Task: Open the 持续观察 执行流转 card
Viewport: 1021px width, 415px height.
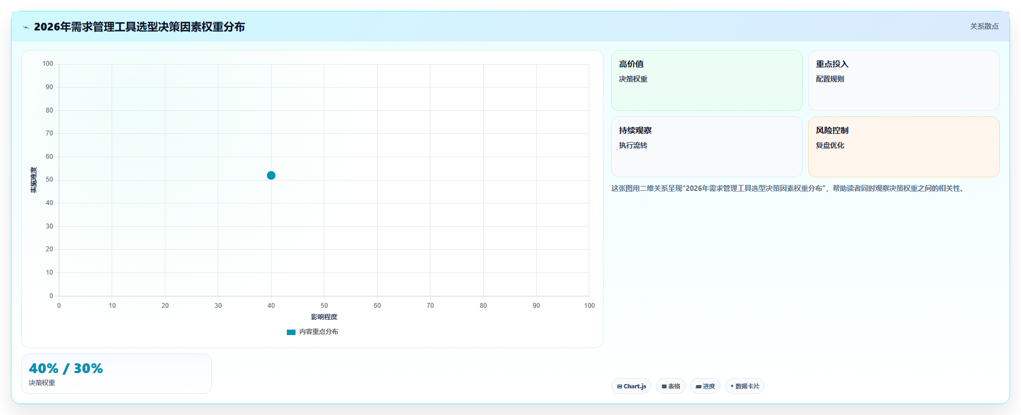Action: pos(706,147)
